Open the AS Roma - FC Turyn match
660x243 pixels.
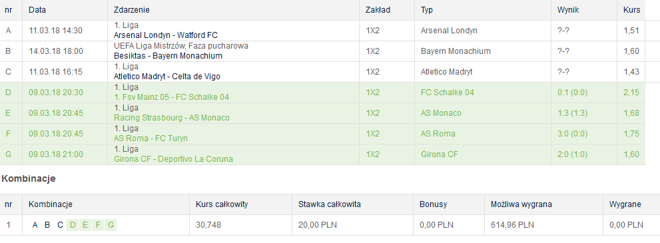click(x=151, y=138)
